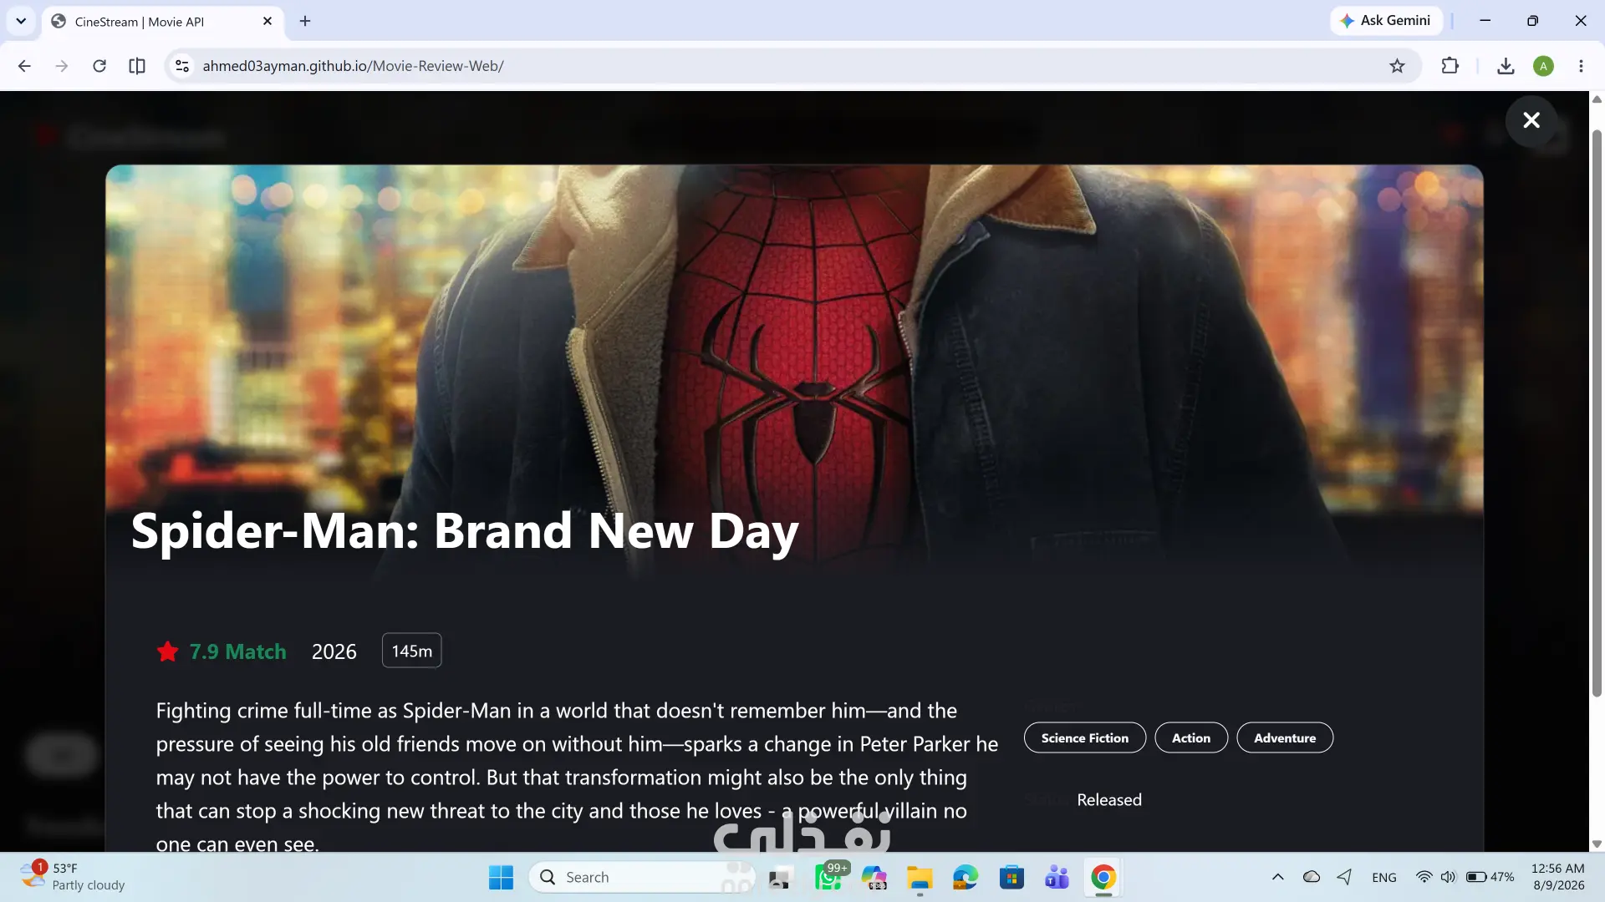Open the Chrome three-dot menu
The width and height of the screenshot is (1605, 902).
[x=1581, y=66]
